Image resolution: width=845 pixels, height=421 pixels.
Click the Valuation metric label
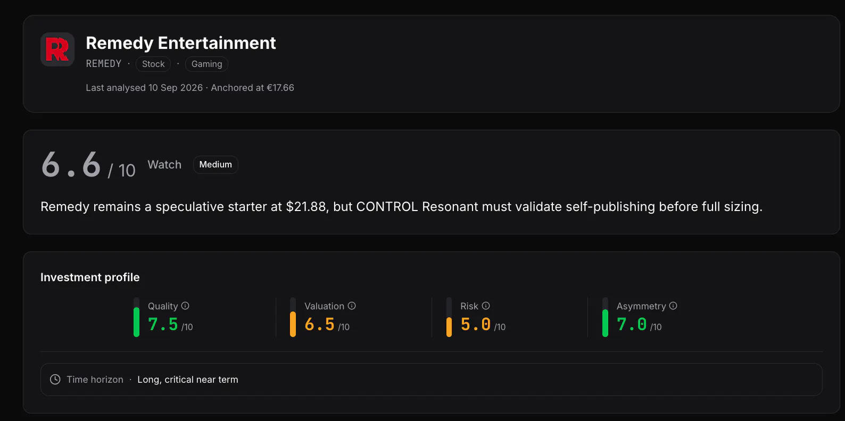click(x=324, y=306)
